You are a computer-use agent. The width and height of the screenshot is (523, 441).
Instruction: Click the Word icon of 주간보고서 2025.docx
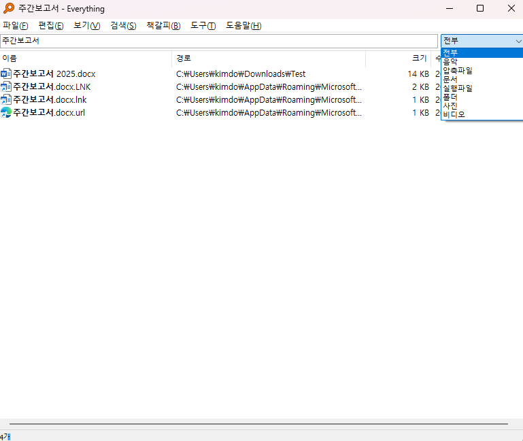[6, 73]
